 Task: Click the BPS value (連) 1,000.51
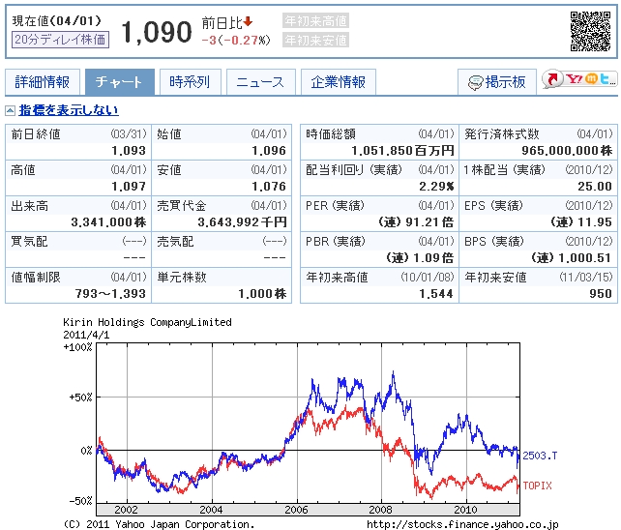(x=572, y=258)
